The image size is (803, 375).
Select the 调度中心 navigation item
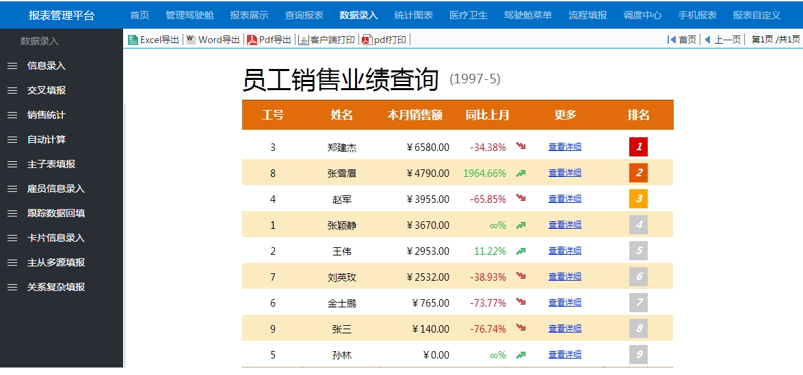[642, 15]
